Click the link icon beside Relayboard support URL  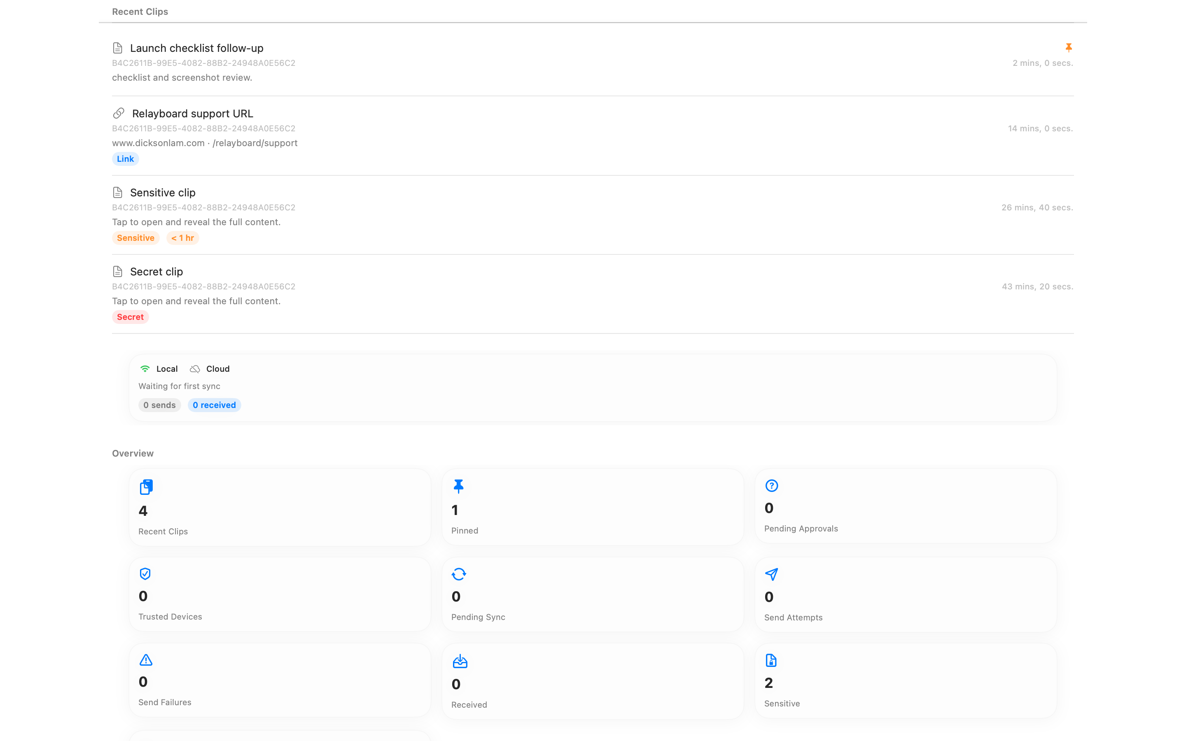coord(119,113)
